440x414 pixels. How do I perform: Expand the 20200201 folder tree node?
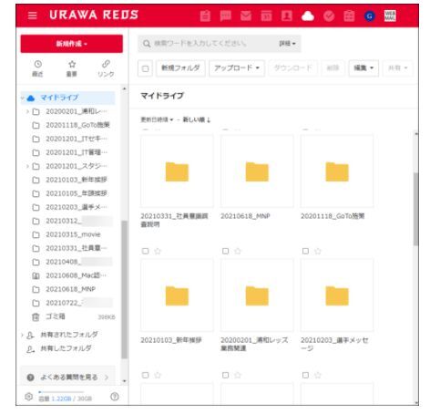(27, 111)
